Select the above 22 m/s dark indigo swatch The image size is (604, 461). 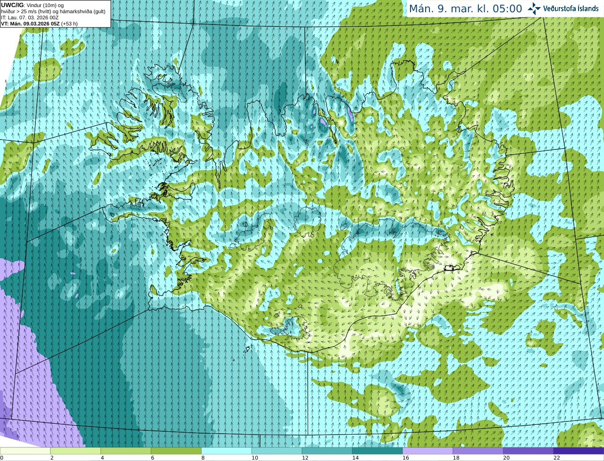pos(579,451)
